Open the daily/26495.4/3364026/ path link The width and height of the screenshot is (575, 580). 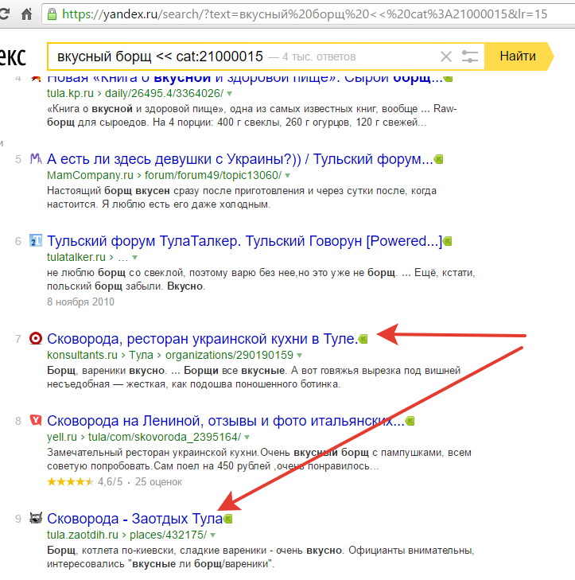pyautogui.click(x=164, y=93)
